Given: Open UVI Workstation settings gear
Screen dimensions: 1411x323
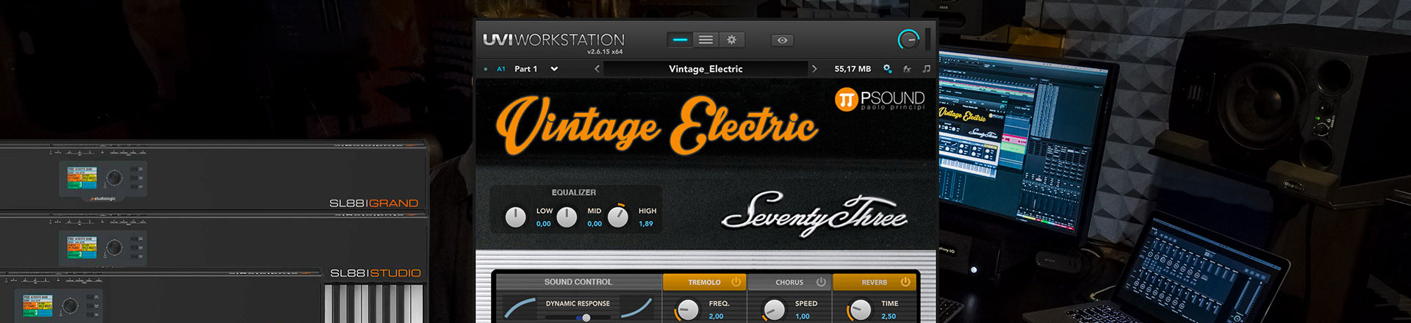Looking at the screenshot, I should pos(731,40).
